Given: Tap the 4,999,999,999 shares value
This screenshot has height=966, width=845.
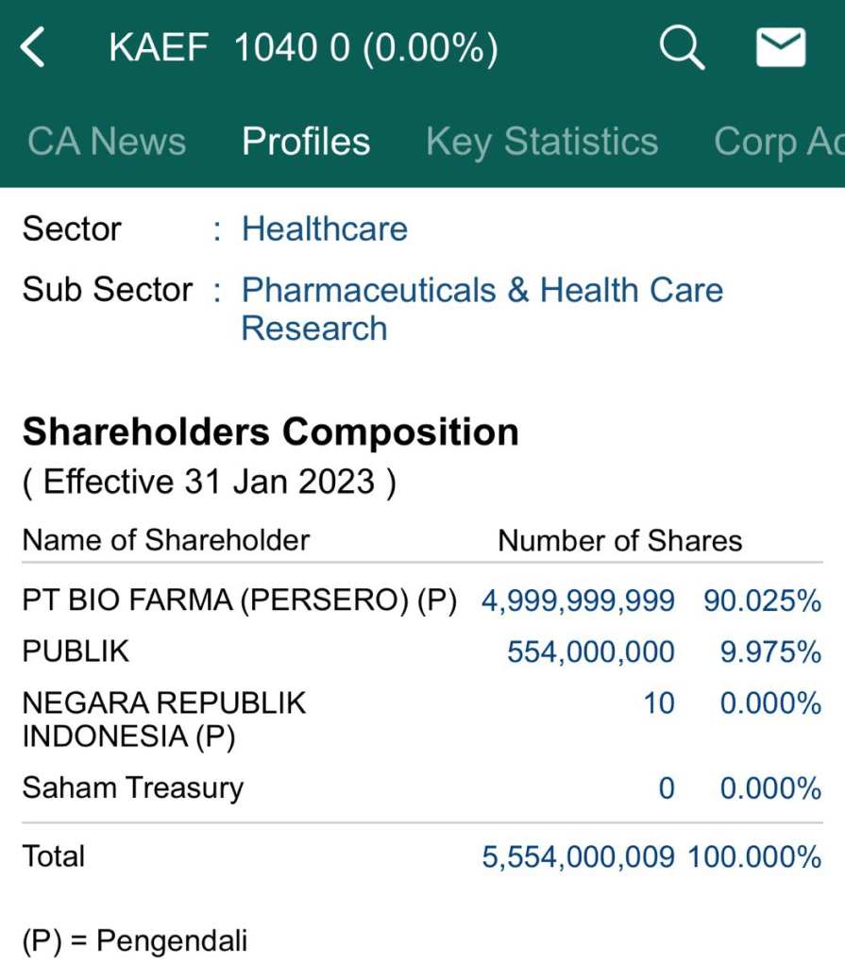Looking at the screenshot, I should click(578, 601).
